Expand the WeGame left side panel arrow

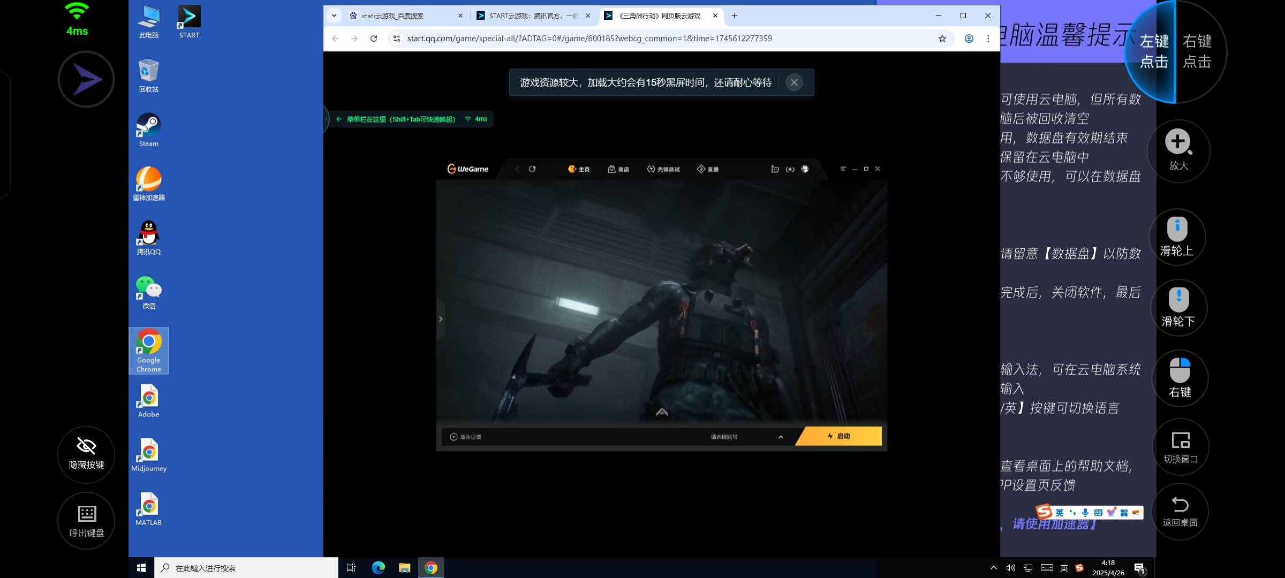coord(441,319)
